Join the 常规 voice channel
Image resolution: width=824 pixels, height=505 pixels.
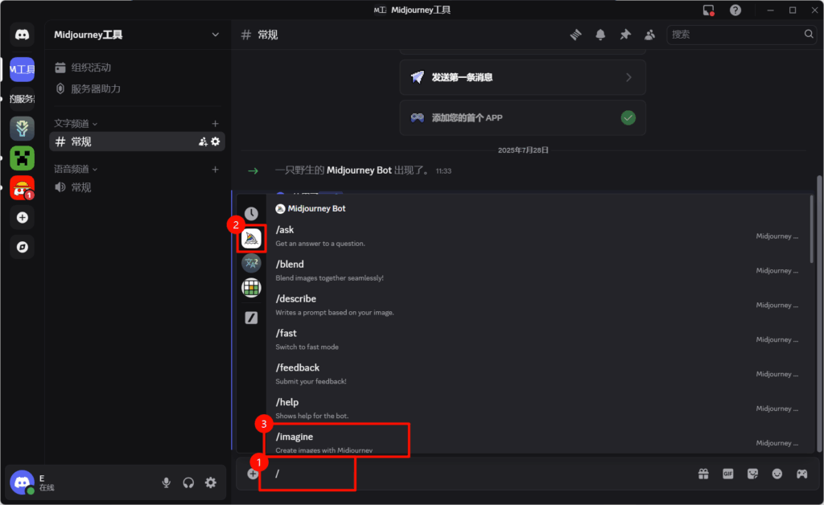coord(137,187)
